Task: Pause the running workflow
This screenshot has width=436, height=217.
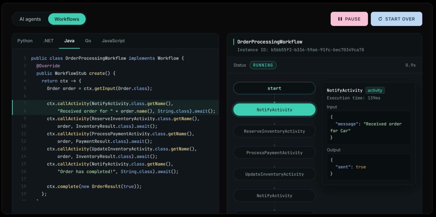Action: coord(349,19)
